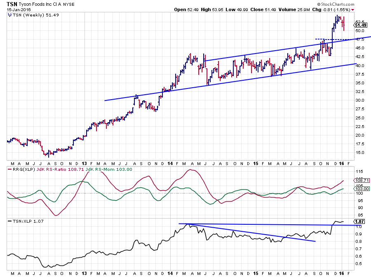This screenshot has width=371, height=277.
Task: Click the short black line-style marker before TSN:XLP
Action: point(10,221)
